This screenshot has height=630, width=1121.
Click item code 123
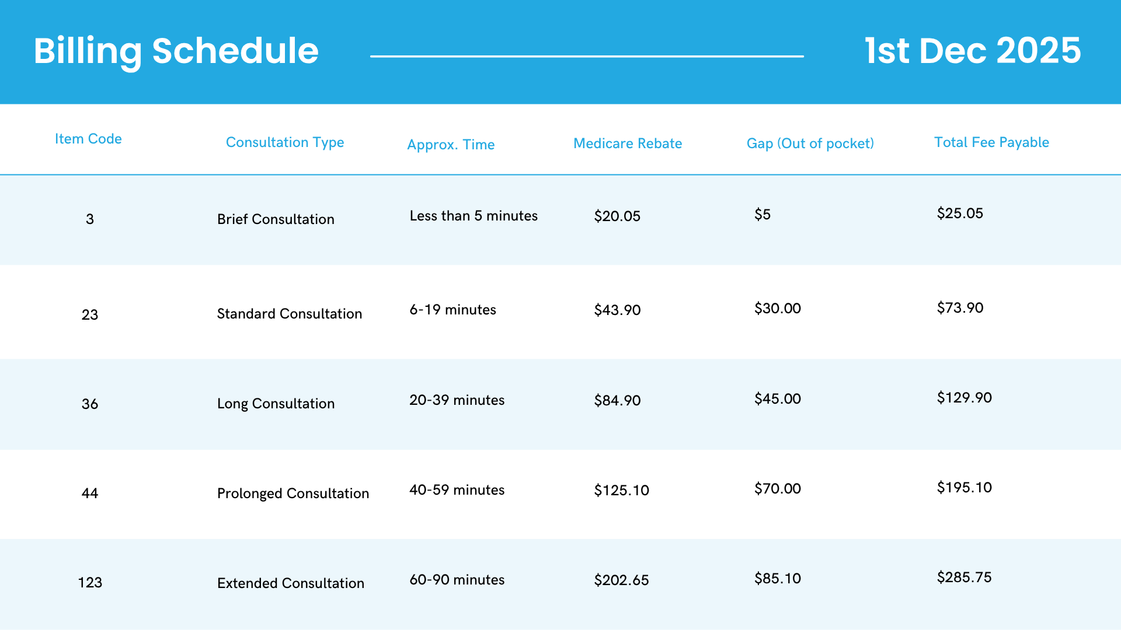point(90,583)
